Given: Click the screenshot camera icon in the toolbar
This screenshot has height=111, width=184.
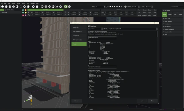Looking at the screenshot, I should [x=57, y=7].
